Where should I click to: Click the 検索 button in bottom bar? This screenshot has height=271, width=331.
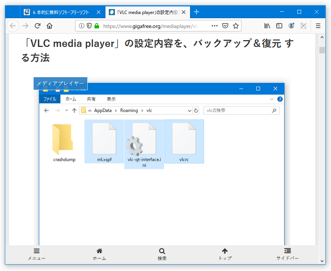(162, 254)
